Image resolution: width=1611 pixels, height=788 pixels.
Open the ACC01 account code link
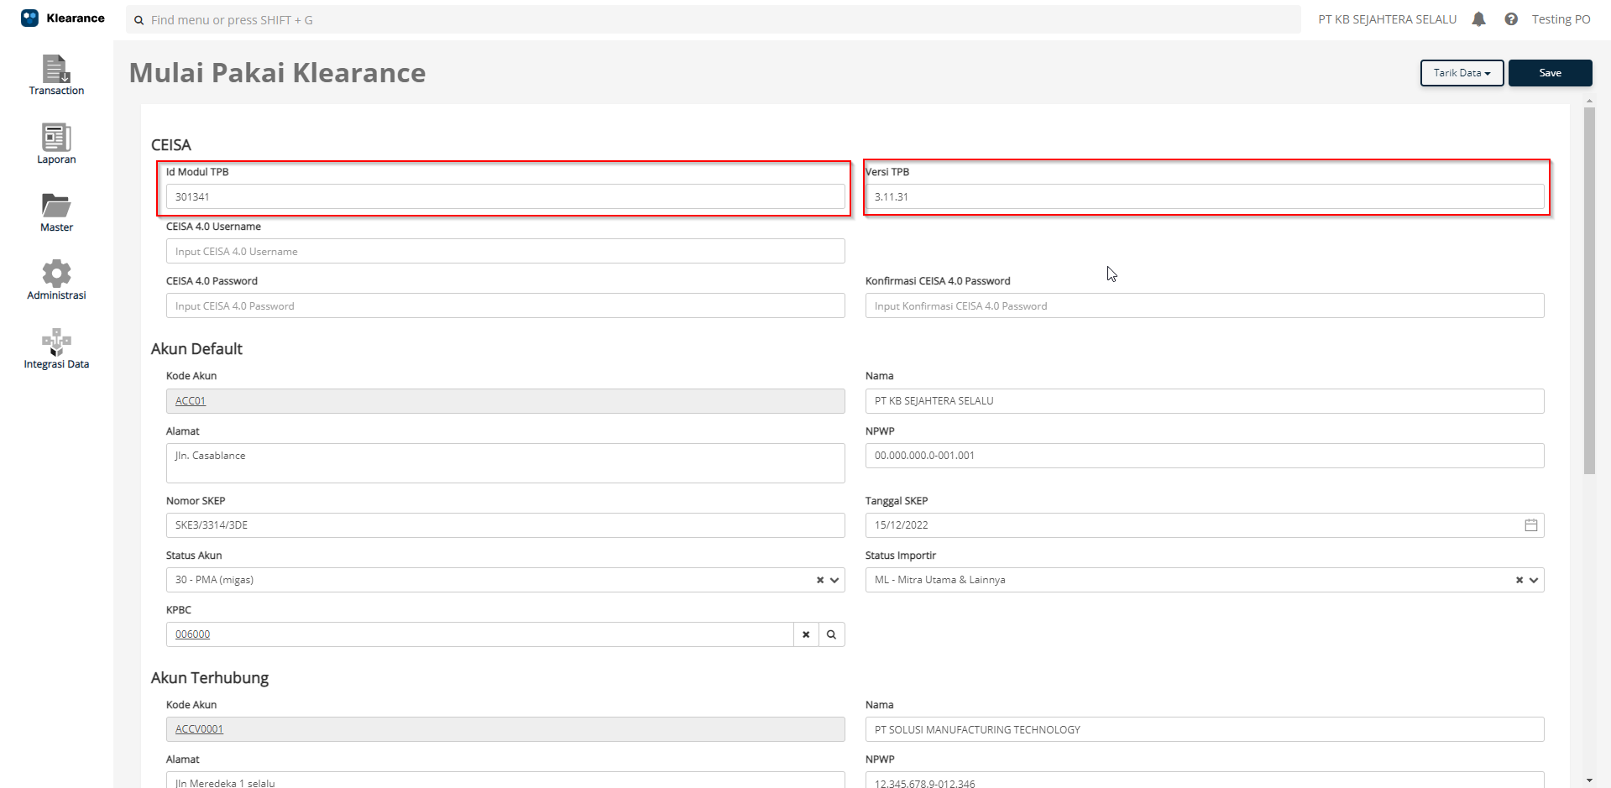point(191,401)
